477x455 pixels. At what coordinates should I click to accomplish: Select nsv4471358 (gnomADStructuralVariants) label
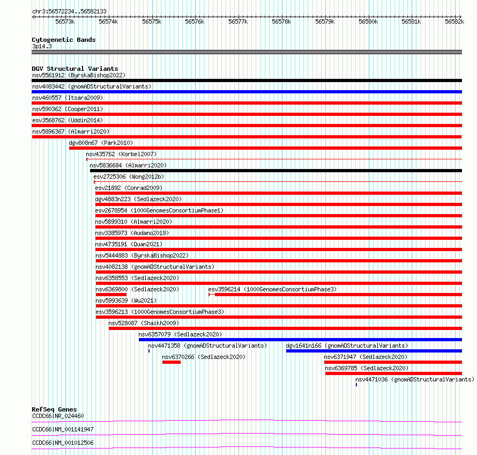tap(207, 346)
